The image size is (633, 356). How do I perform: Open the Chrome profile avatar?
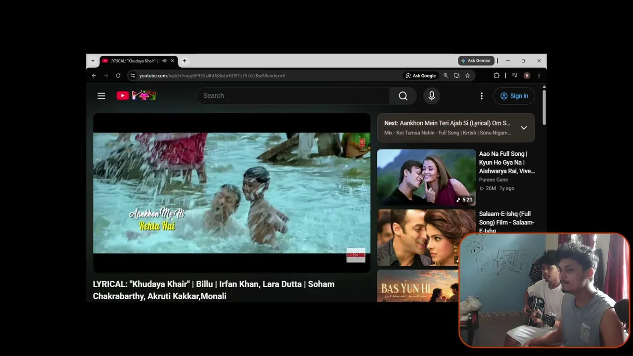[x=527, y=76]
